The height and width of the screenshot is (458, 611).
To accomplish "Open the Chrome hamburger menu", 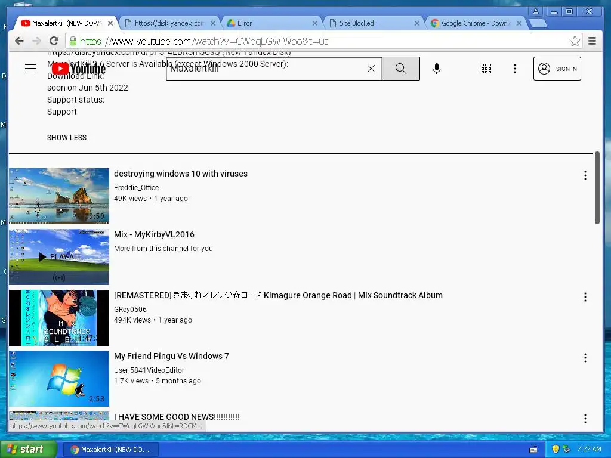I will coord(592,41).
